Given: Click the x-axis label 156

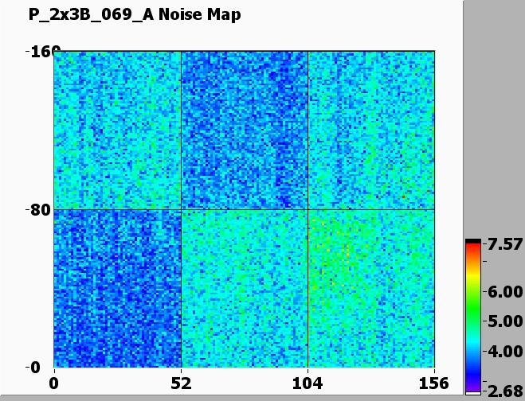Looking at the screenshot, I should click(434, 383).
